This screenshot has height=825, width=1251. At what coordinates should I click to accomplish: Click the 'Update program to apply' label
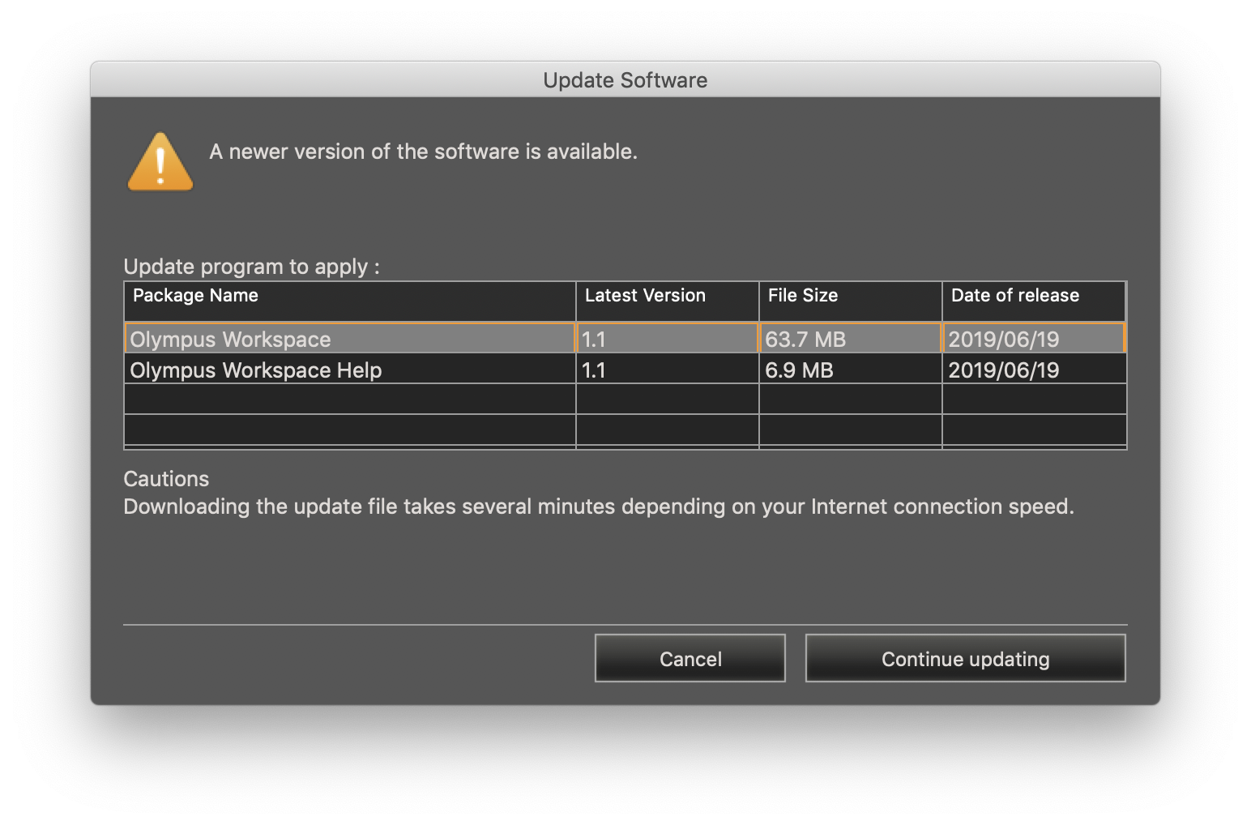tap(251, 267)
